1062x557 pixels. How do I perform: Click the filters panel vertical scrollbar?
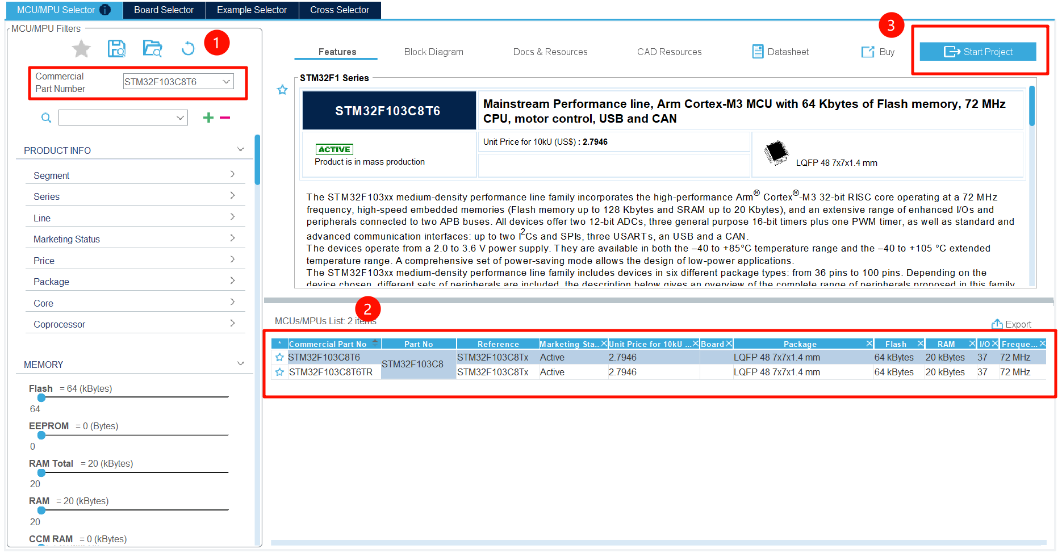point(257,160)
